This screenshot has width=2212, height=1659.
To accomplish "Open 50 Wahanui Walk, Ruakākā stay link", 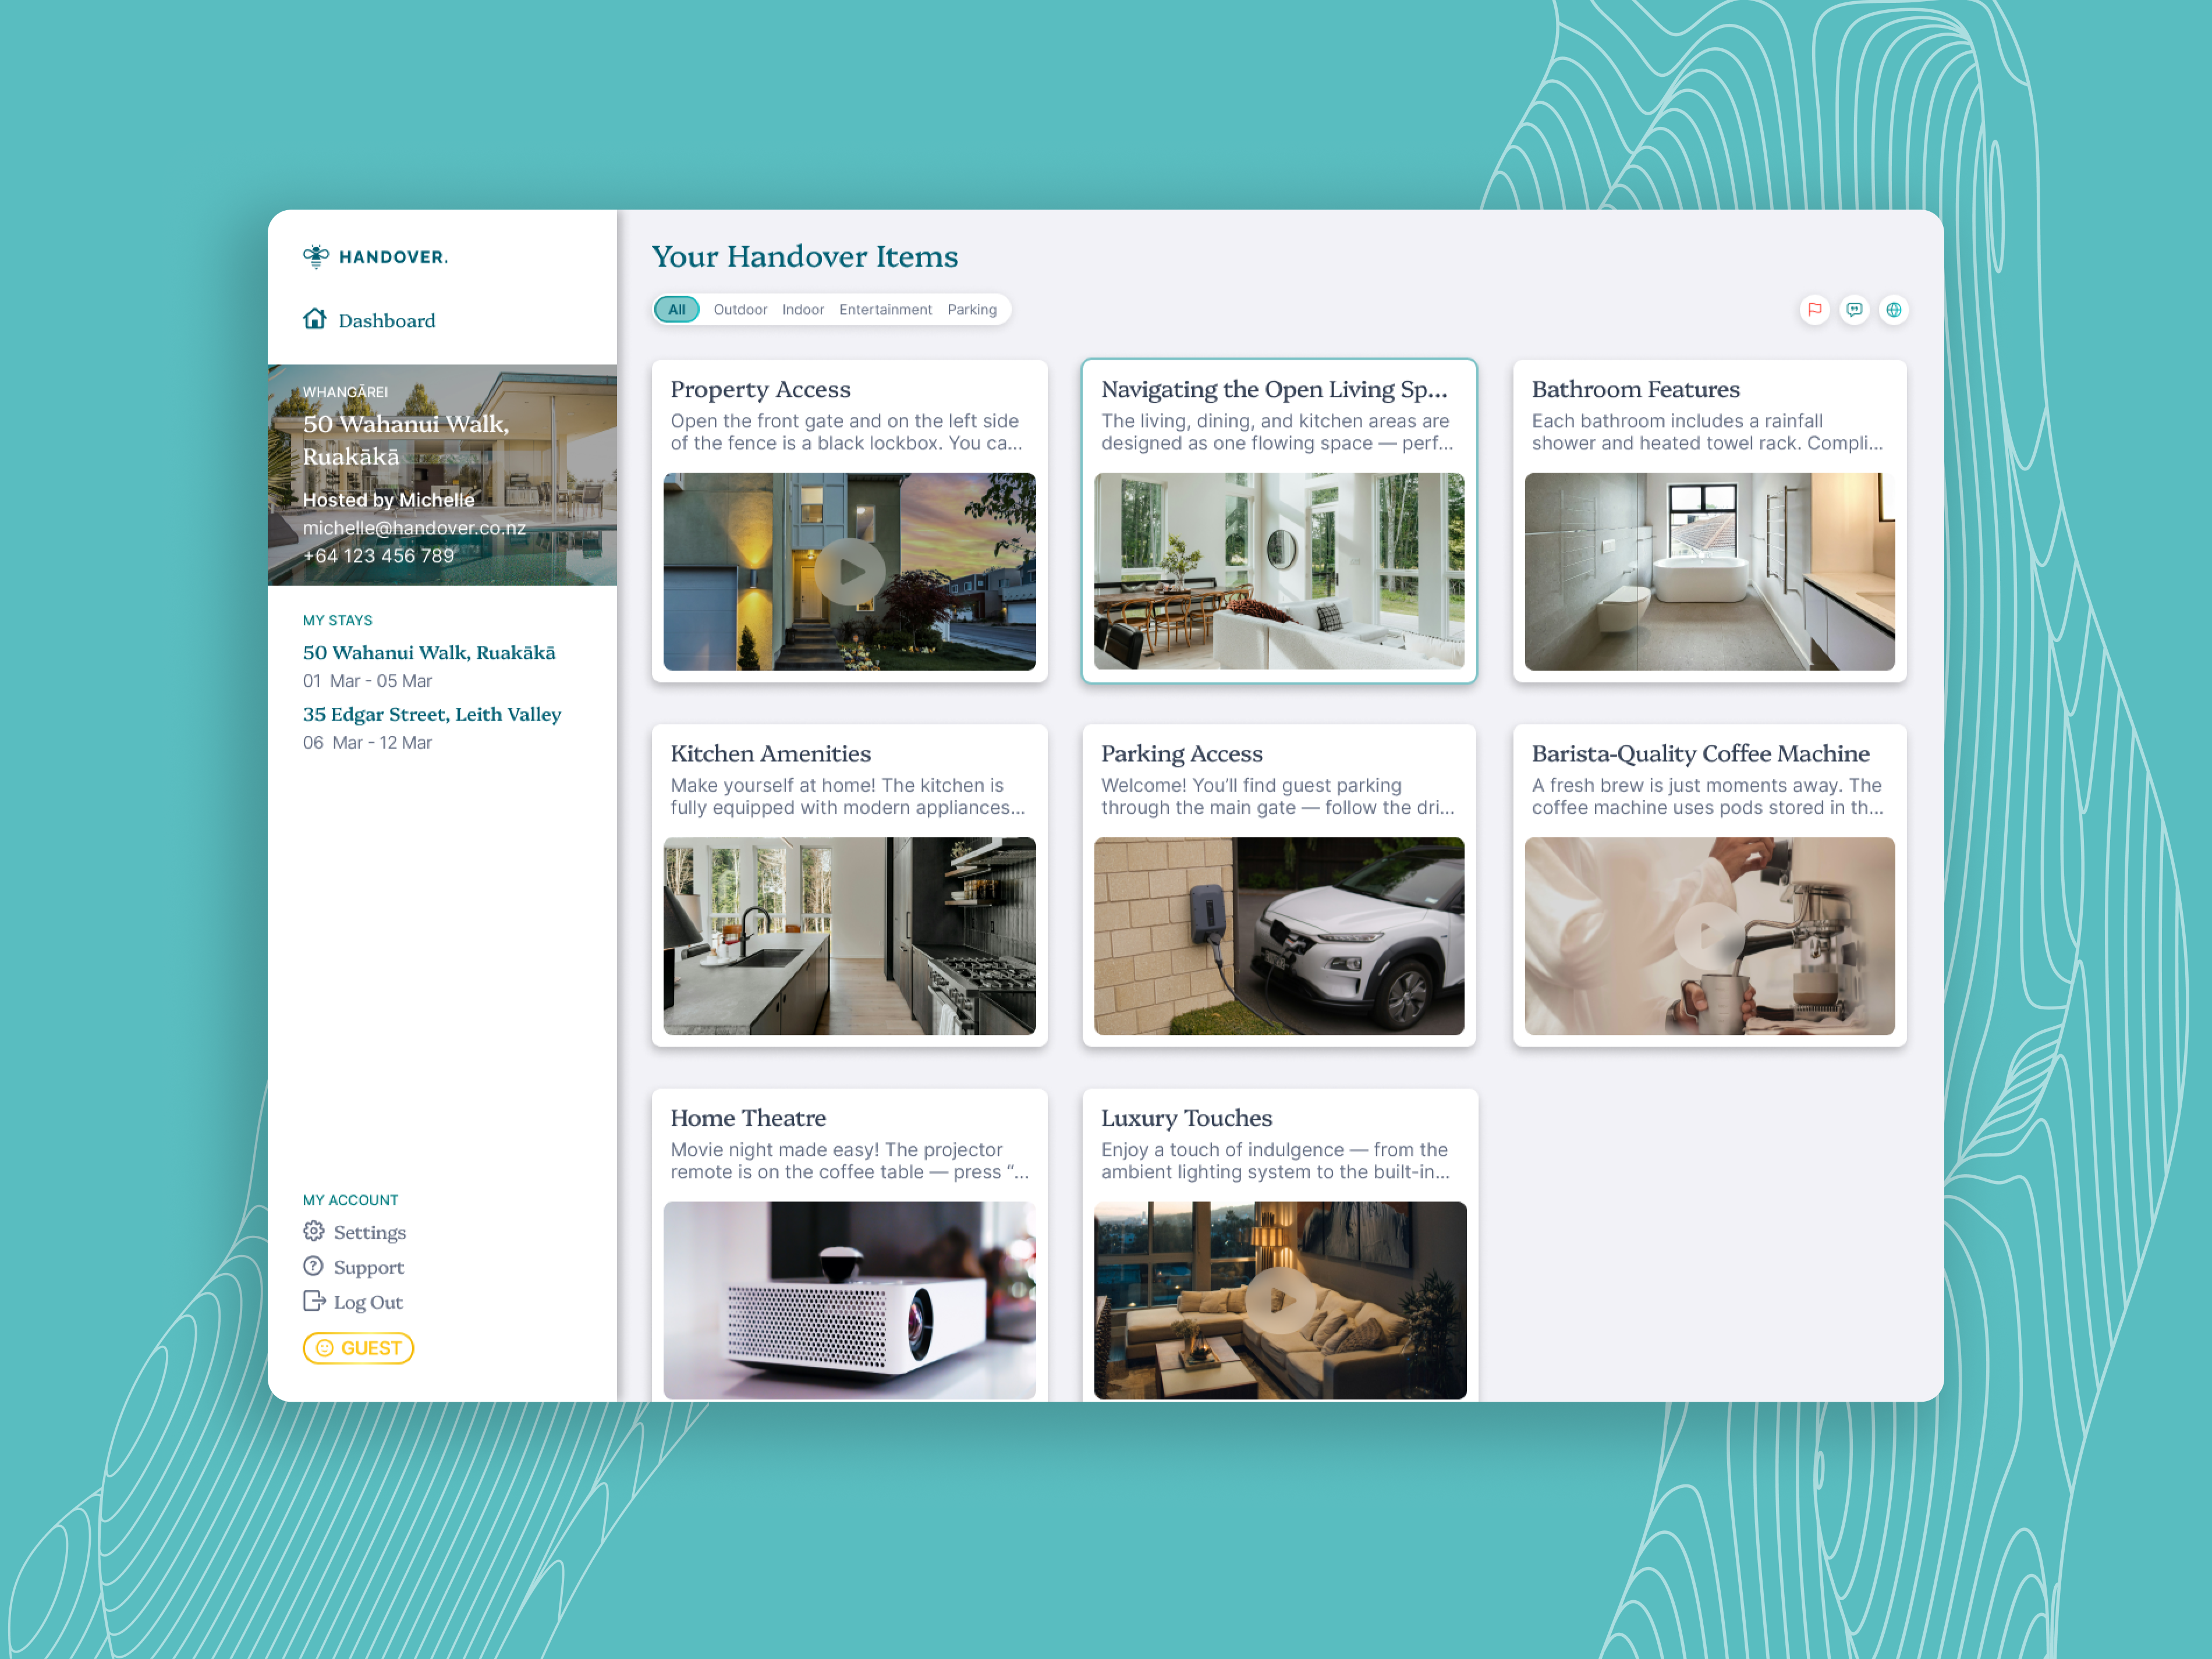I will 429,652.
